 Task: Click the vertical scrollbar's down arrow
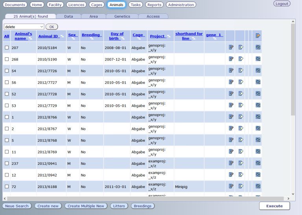293,194
